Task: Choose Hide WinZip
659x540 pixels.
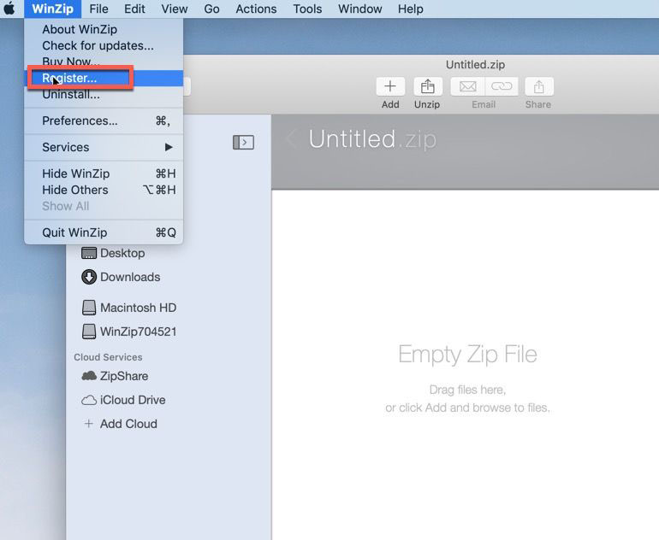Action: pos(104,173)
